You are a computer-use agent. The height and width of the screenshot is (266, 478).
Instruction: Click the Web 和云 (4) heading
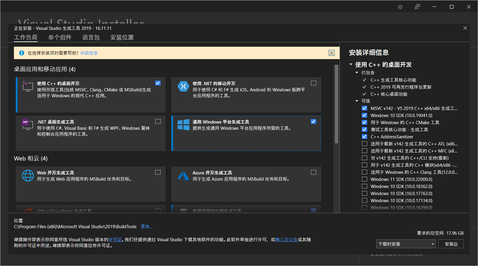31,158
